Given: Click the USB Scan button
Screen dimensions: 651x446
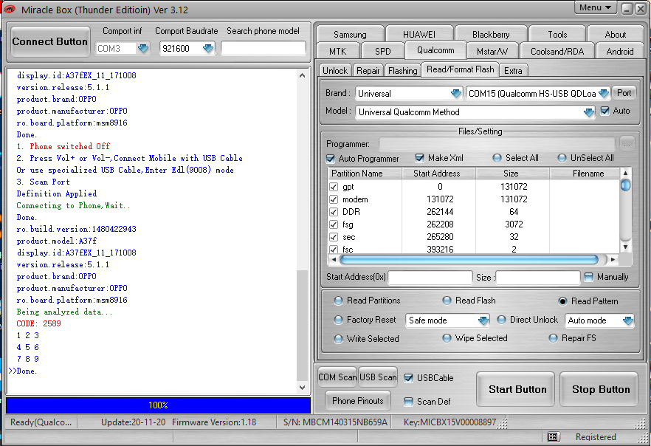Looking at the screenshot, I should click(378, 377).
